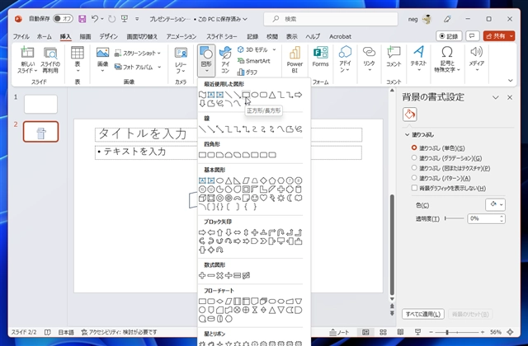The width and height of the screenshot is (528, 346).
Task: Insert a グラフ chart
Action: (247, 72)
